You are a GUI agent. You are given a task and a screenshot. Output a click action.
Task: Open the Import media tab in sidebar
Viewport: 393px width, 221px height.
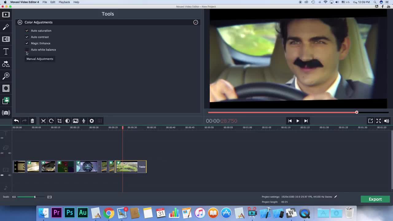[6, 14]
